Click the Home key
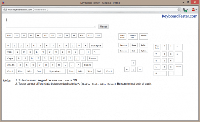 pos(134,45)
